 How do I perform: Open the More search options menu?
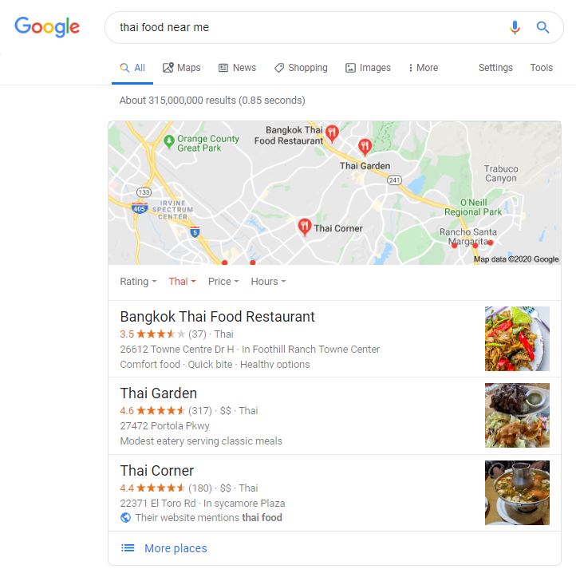(x=424, y=68)
